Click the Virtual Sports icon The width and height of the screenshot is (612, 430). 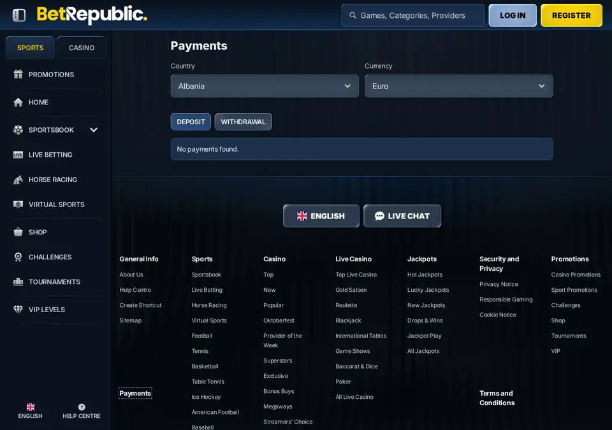[x=18, y=204]
